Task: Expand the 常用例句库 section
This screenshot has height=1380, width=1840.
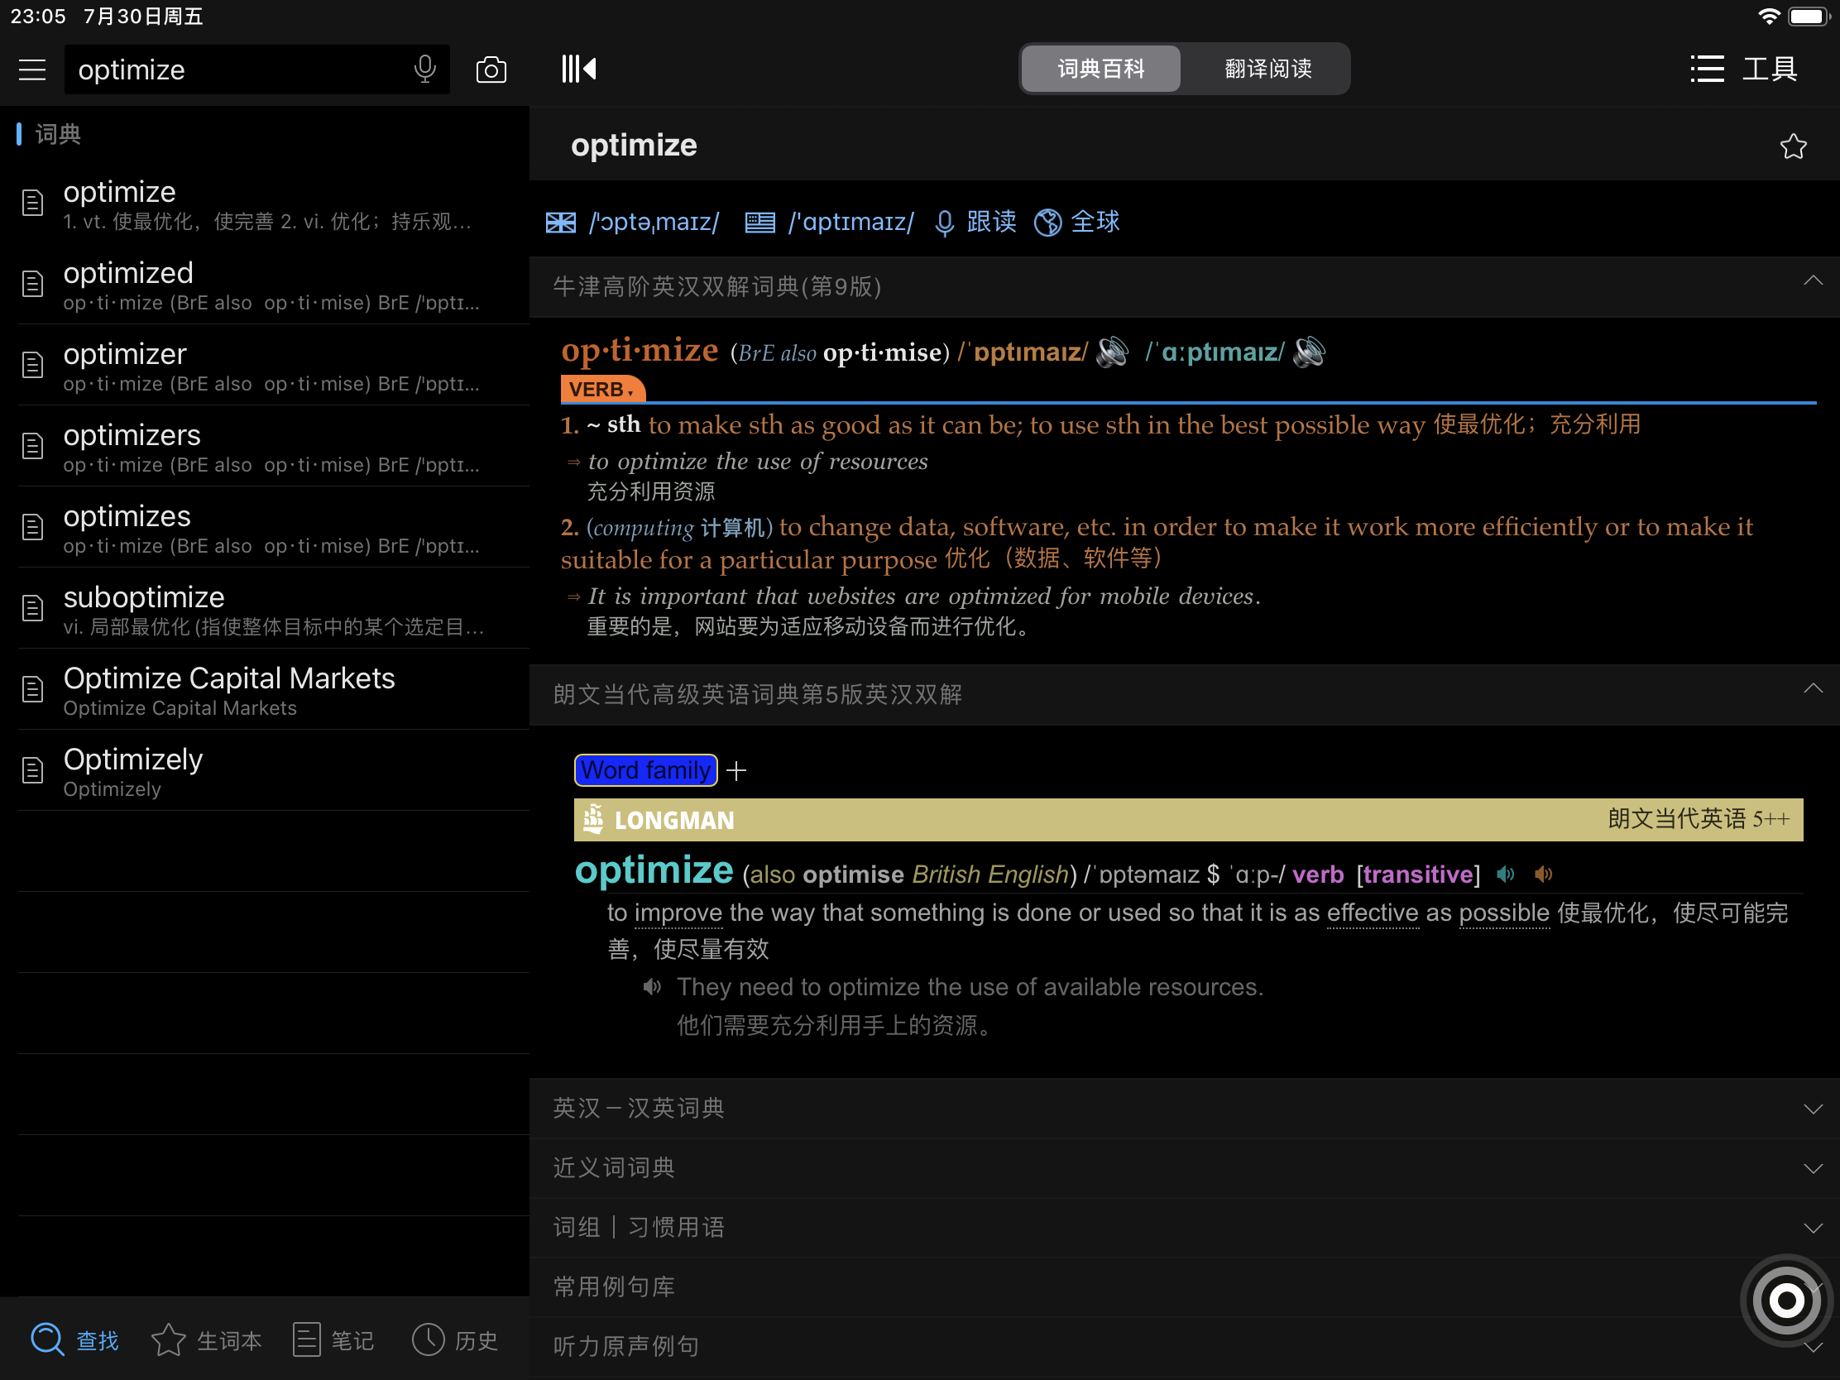Action: 1185,1287
